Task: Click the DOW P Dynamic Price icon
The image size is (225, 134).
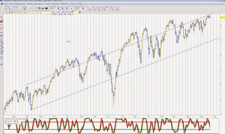Action: [x=83, y=8]
